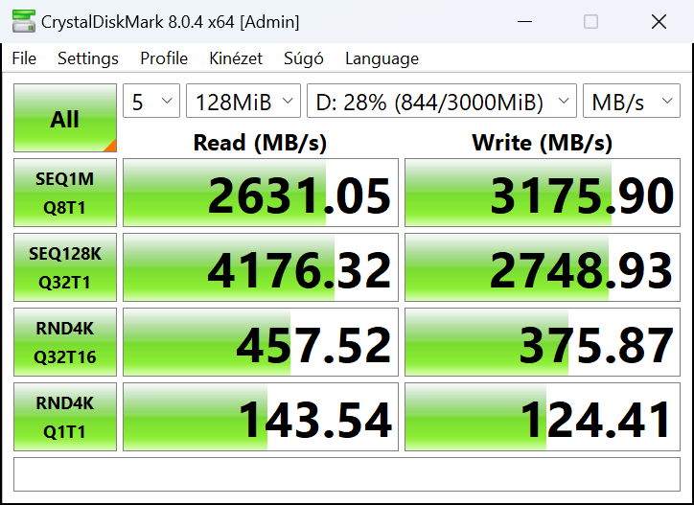Open the Súgó menu
The width and height of the screenshot is (694, 505).
coord(304,58)
